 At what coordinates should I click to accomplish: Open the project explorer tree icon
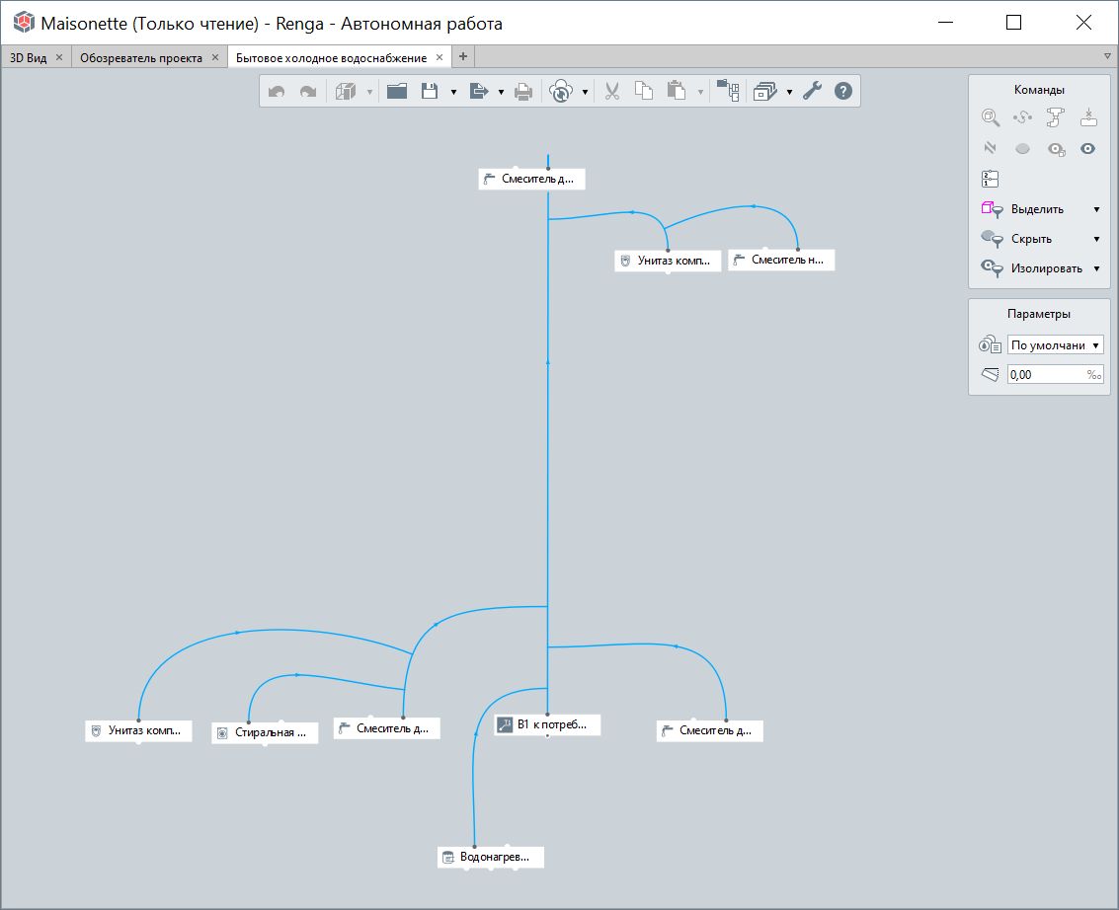pos(728,91)
